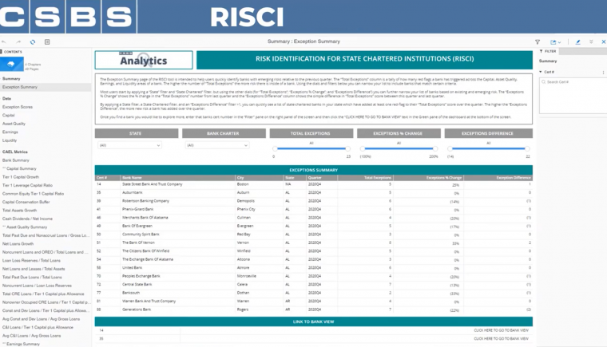Image resolution: width=607 pixels, height=347 pixels.
Task: Sort by Exceptions % Change column header
Action: [428, 178]
